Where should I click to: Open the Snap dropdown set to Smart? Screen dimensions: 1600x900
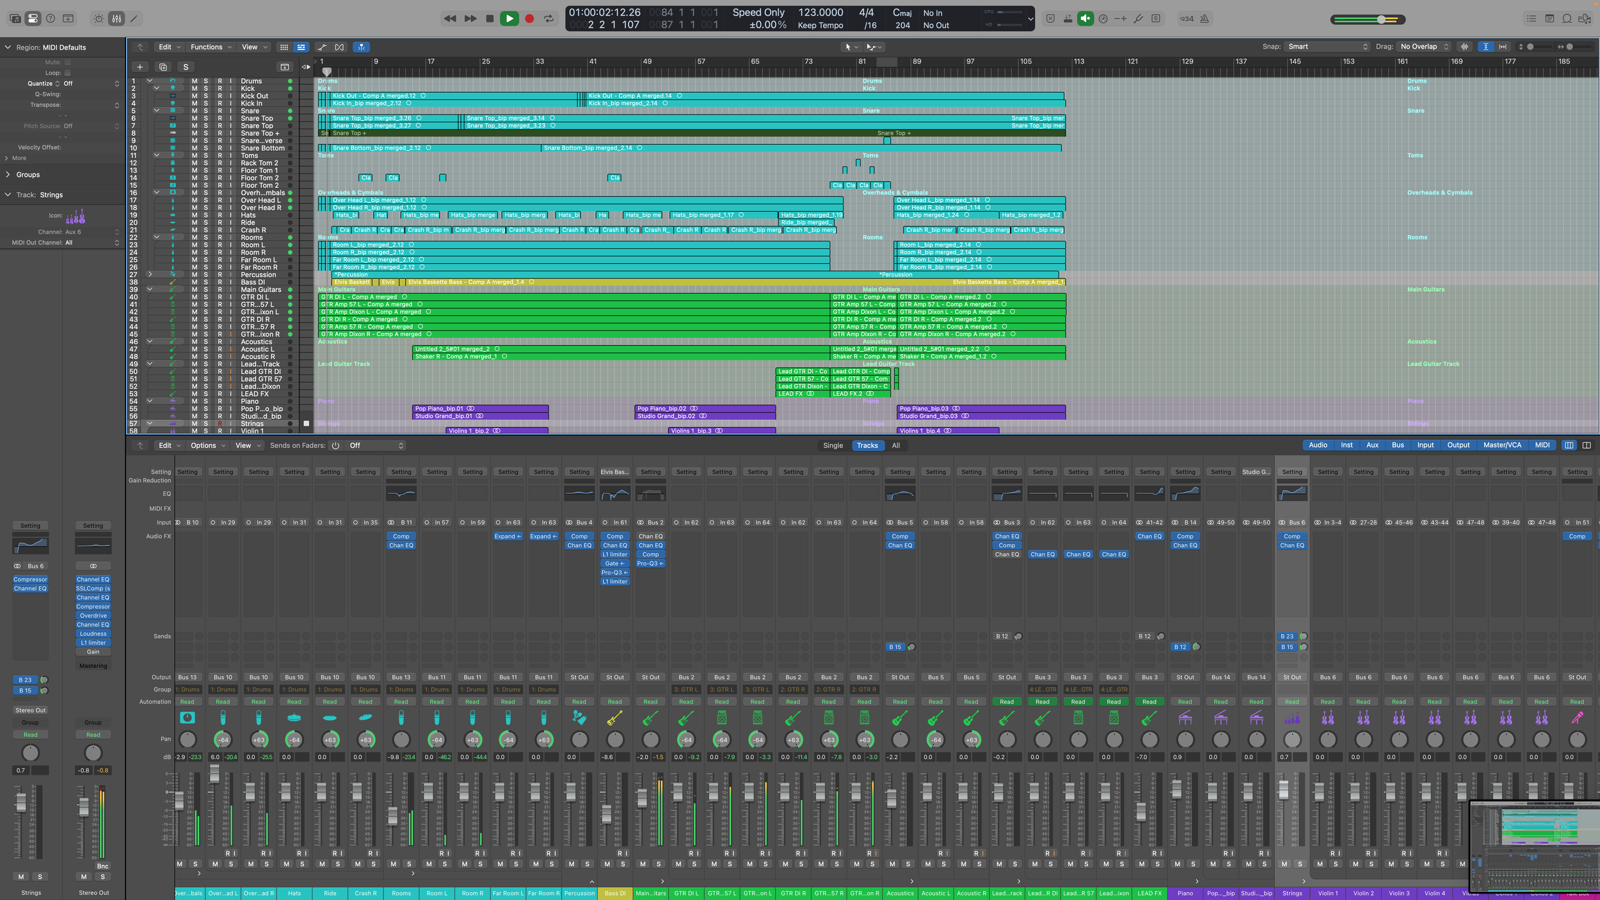1326,46
